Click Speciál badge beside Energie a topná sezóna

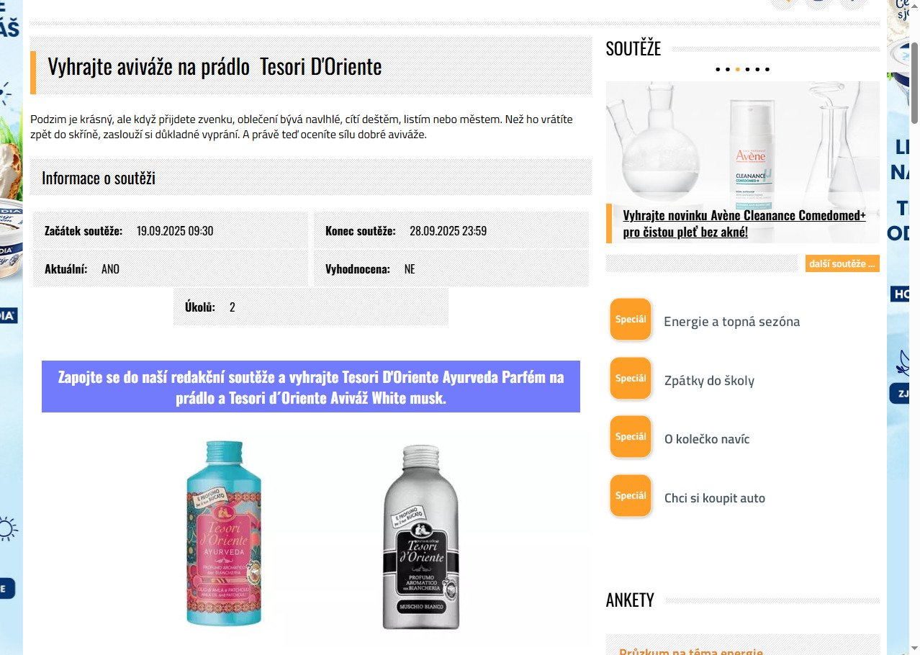coord(631,319)
